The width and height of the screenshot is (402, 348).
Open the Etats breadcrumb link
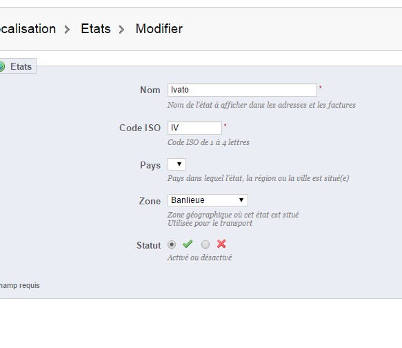(96, 29)
